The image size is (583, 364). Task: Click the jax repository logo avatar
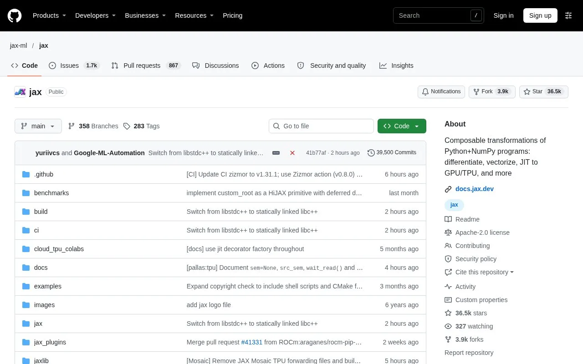pyautogui.click(x=20, y=92)
